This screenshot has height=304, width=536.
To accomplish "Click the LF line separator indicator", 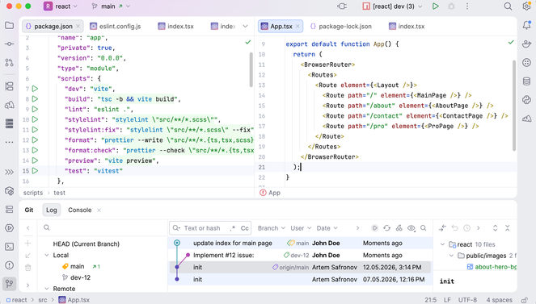I will click(447, 300).
